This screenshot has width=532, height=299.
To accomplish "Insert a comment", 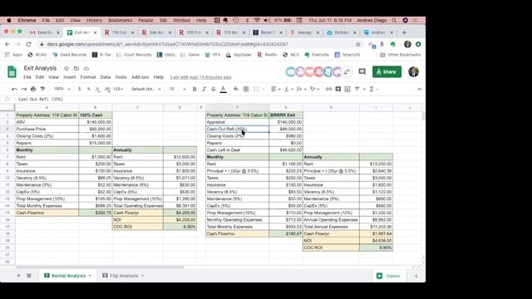I will pyautogui.click(x=338, y=89).
